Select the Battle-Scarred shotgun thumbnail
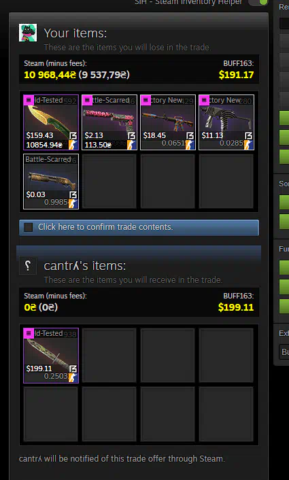 pos(51,182)
